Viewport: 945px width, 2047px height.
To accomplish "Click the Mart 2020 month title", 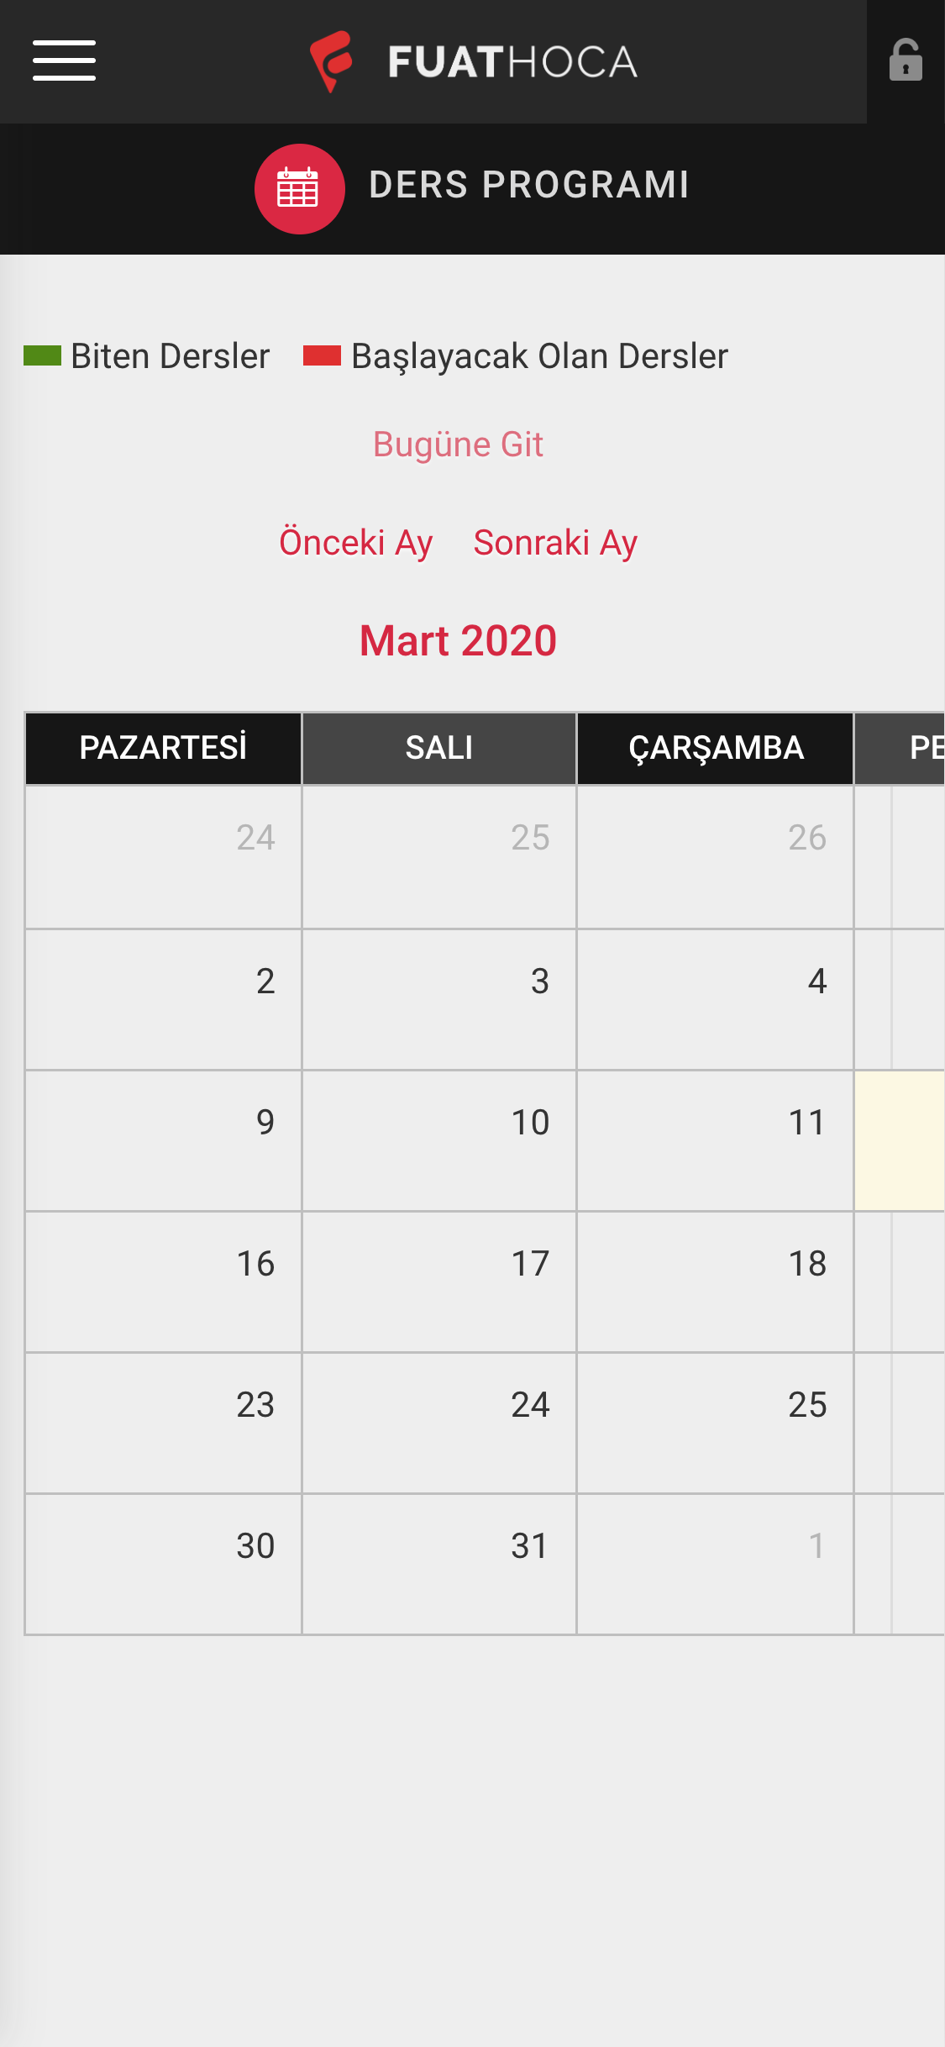I will coord(458,641).
